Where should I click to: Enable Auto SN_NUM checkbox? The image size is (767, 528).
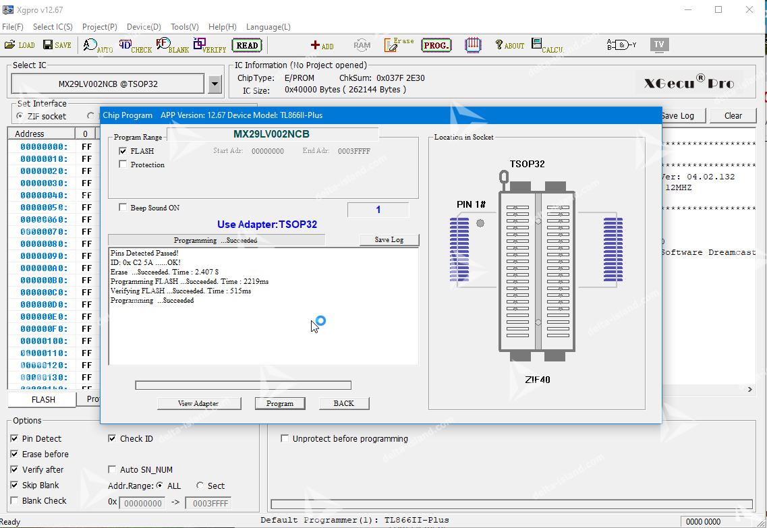[x=112, y=470]
